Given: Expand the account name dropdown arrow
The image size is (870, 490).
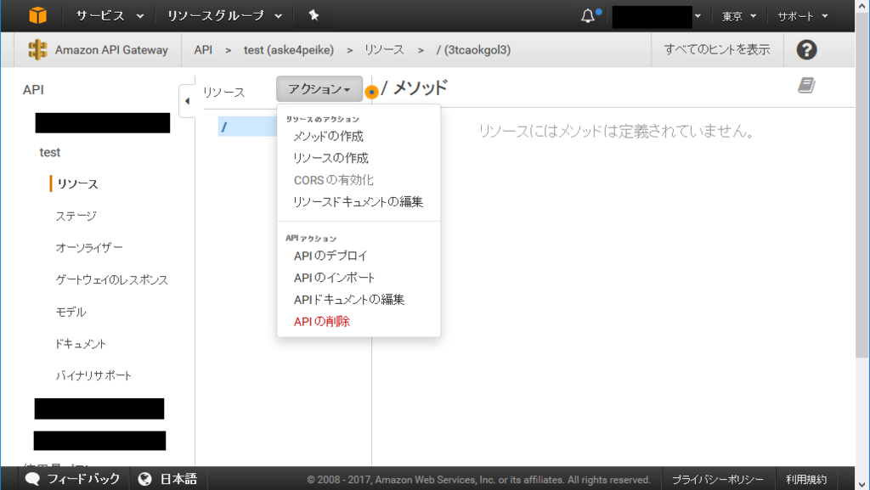Looking at the screenshot, I should 698,16.
